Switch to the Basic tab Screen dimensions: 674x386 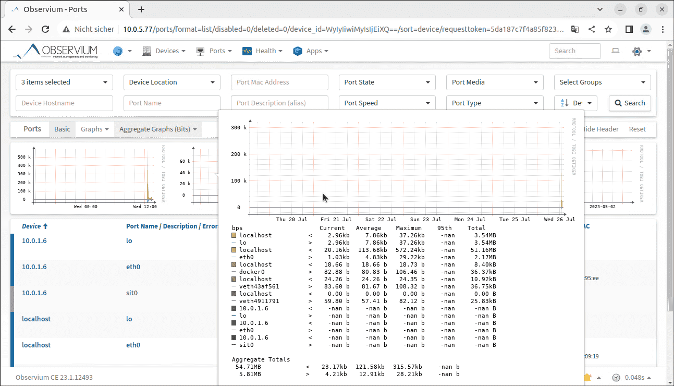62,129
